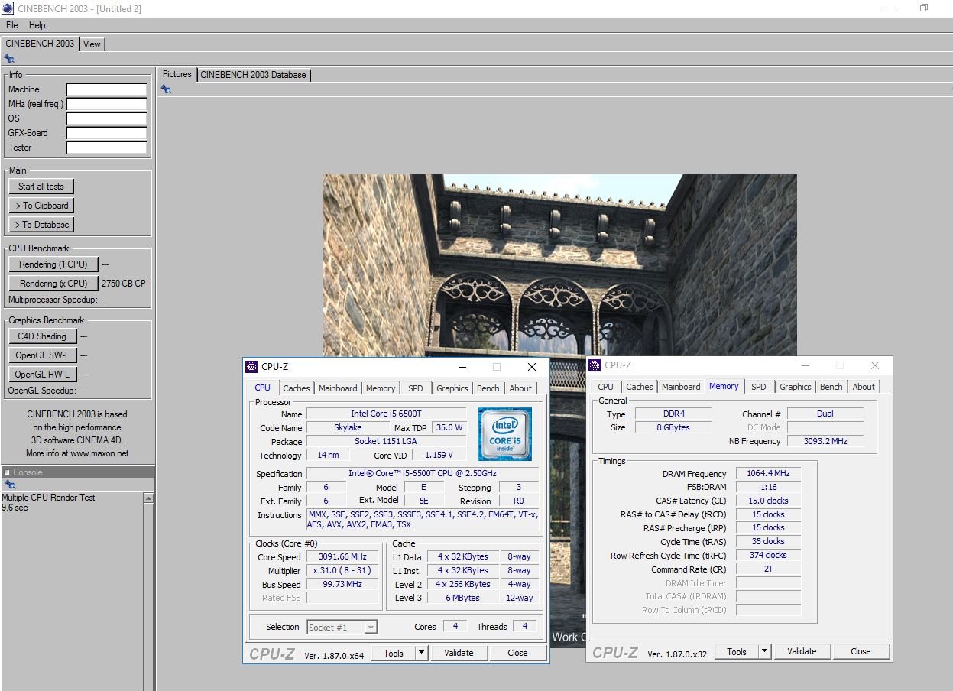This screenshot has width=953, height=691.
Task: Click the CPU-Z app icon in Memory window title bar
Action: [x=595, y=365]
